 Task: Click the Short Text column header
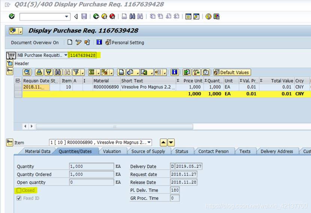[x=148, y=81]
